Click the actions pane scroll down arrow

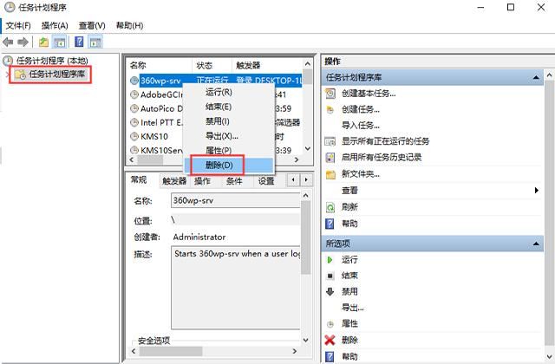[550, 357]
